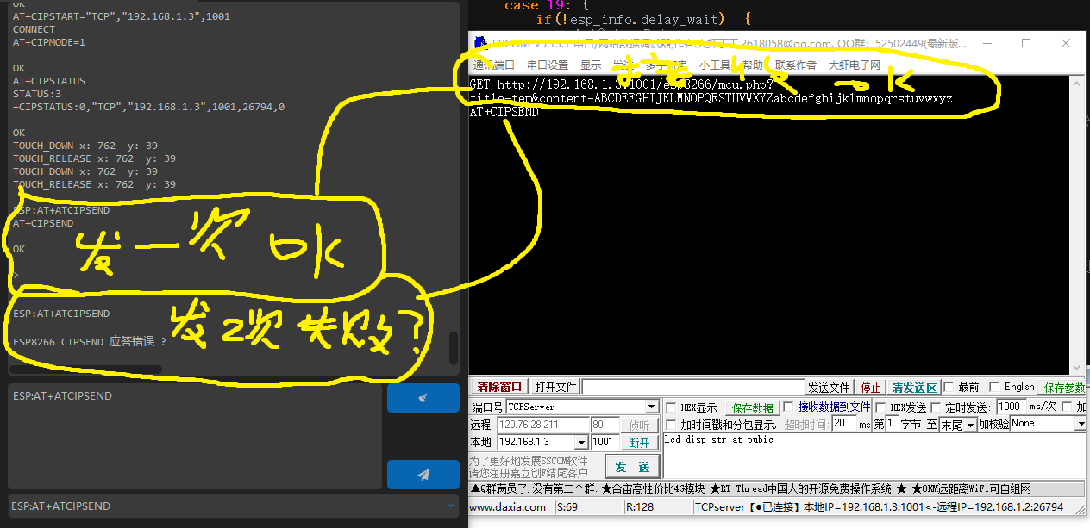Click the 清除窗口 button
The image size is (1090, 528).
coord(498,388)
